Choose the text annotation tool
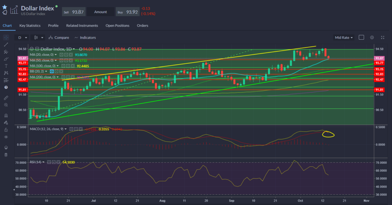This screenshot has width=392, height=205. [x=6, y=66]
